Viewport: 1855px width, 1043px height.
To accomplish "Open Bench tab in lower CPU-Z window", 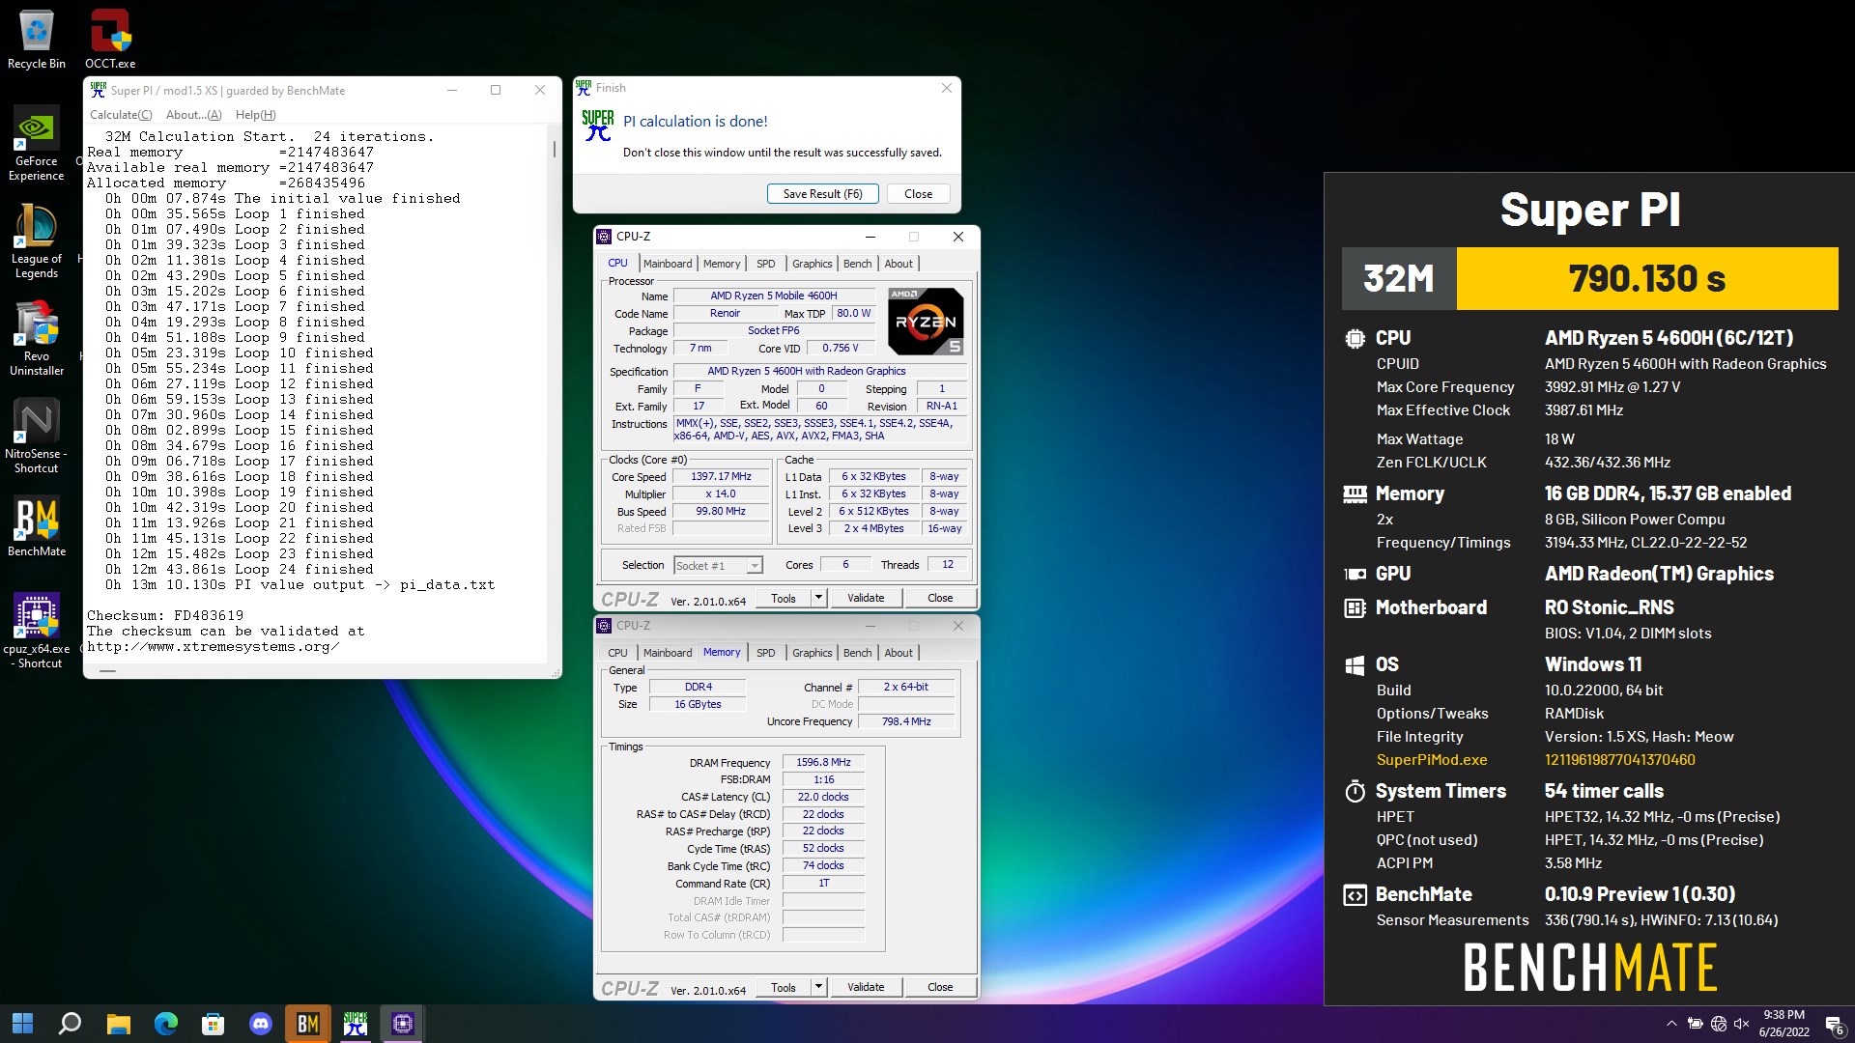I will pos(858,653).
